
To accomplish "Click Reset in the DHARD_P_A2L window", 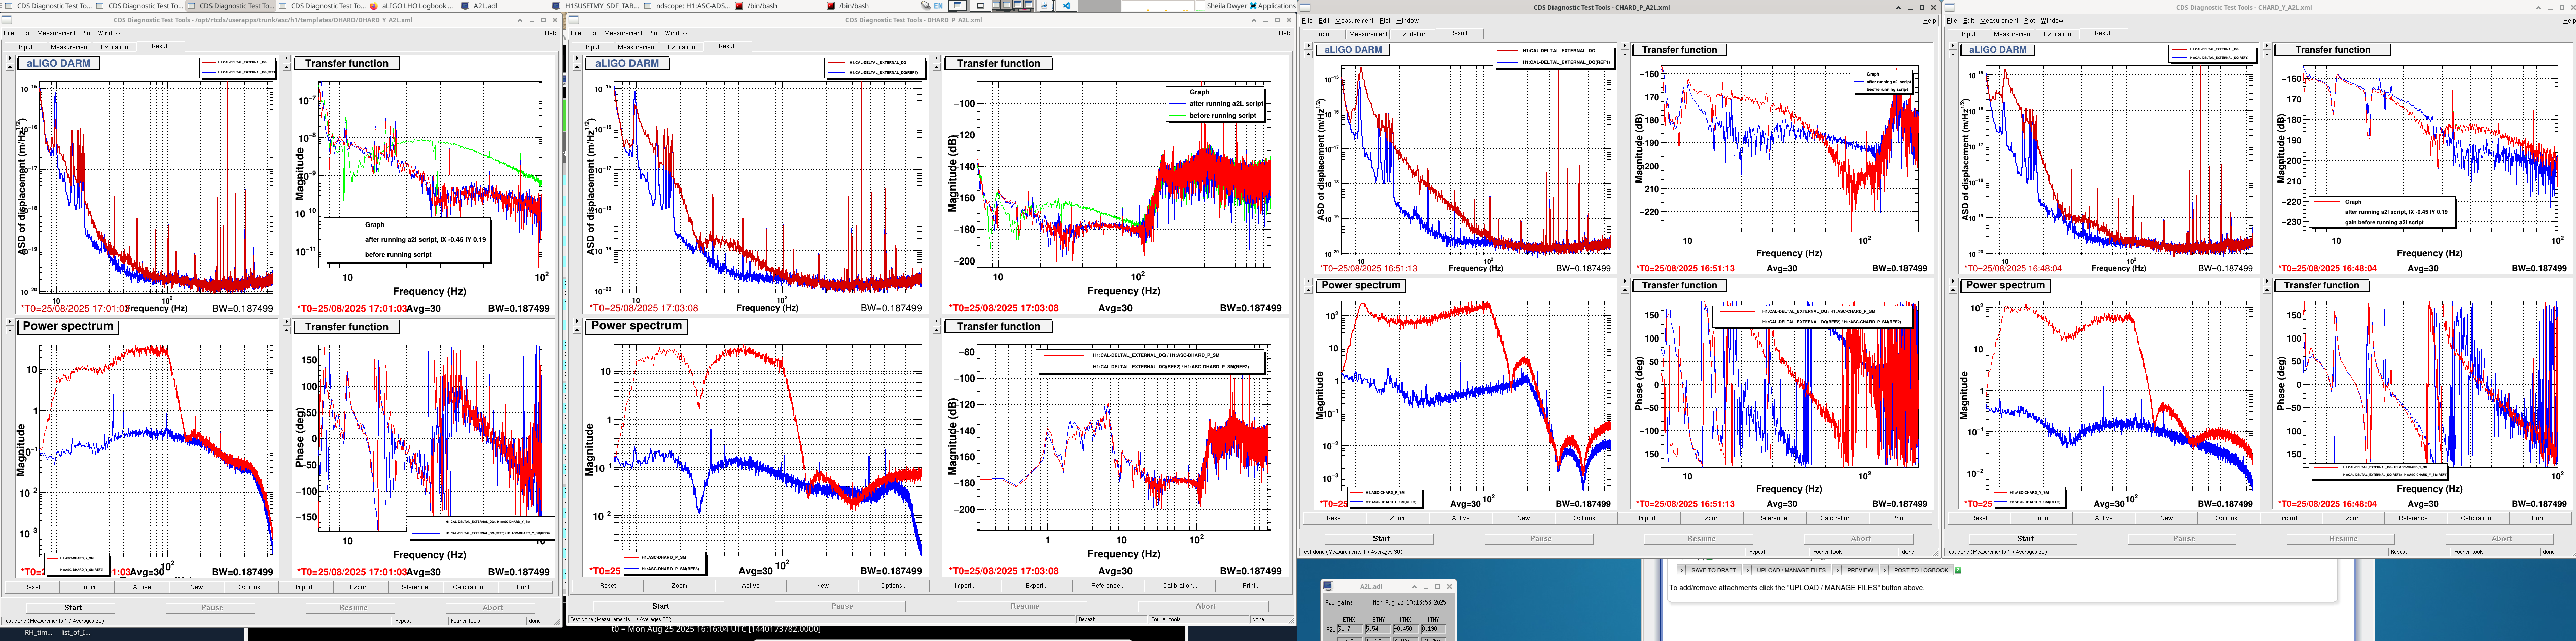I will (x=608, y=585).
